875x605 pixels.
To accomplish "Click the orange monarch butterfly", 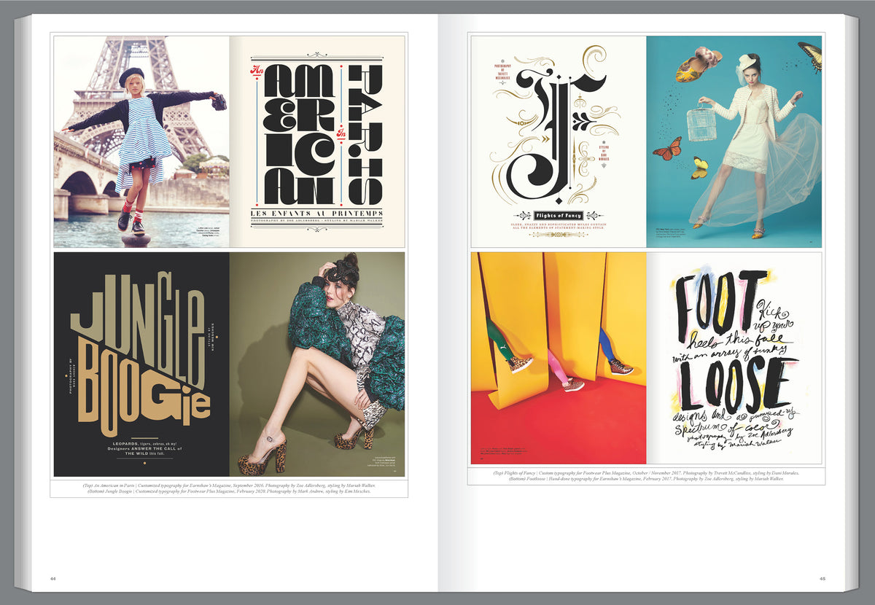I will coord(666,148).
